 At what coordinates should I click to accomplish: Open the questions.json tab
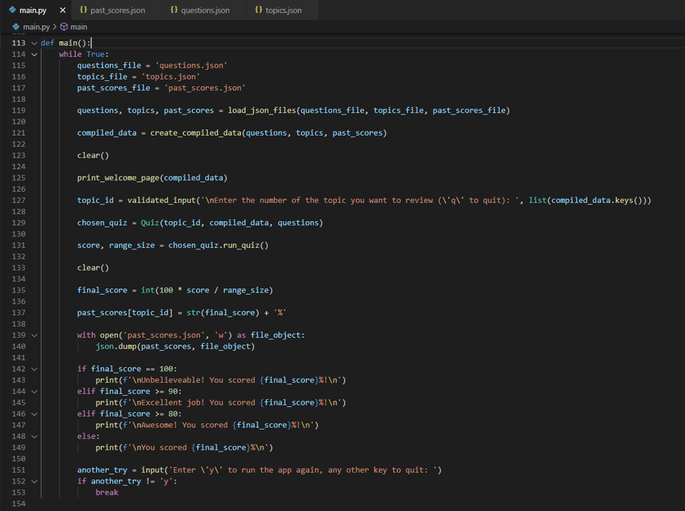click(x=205, y=10)
